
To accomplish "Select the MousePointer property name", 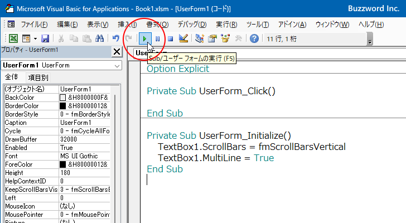I will [24, 215].
